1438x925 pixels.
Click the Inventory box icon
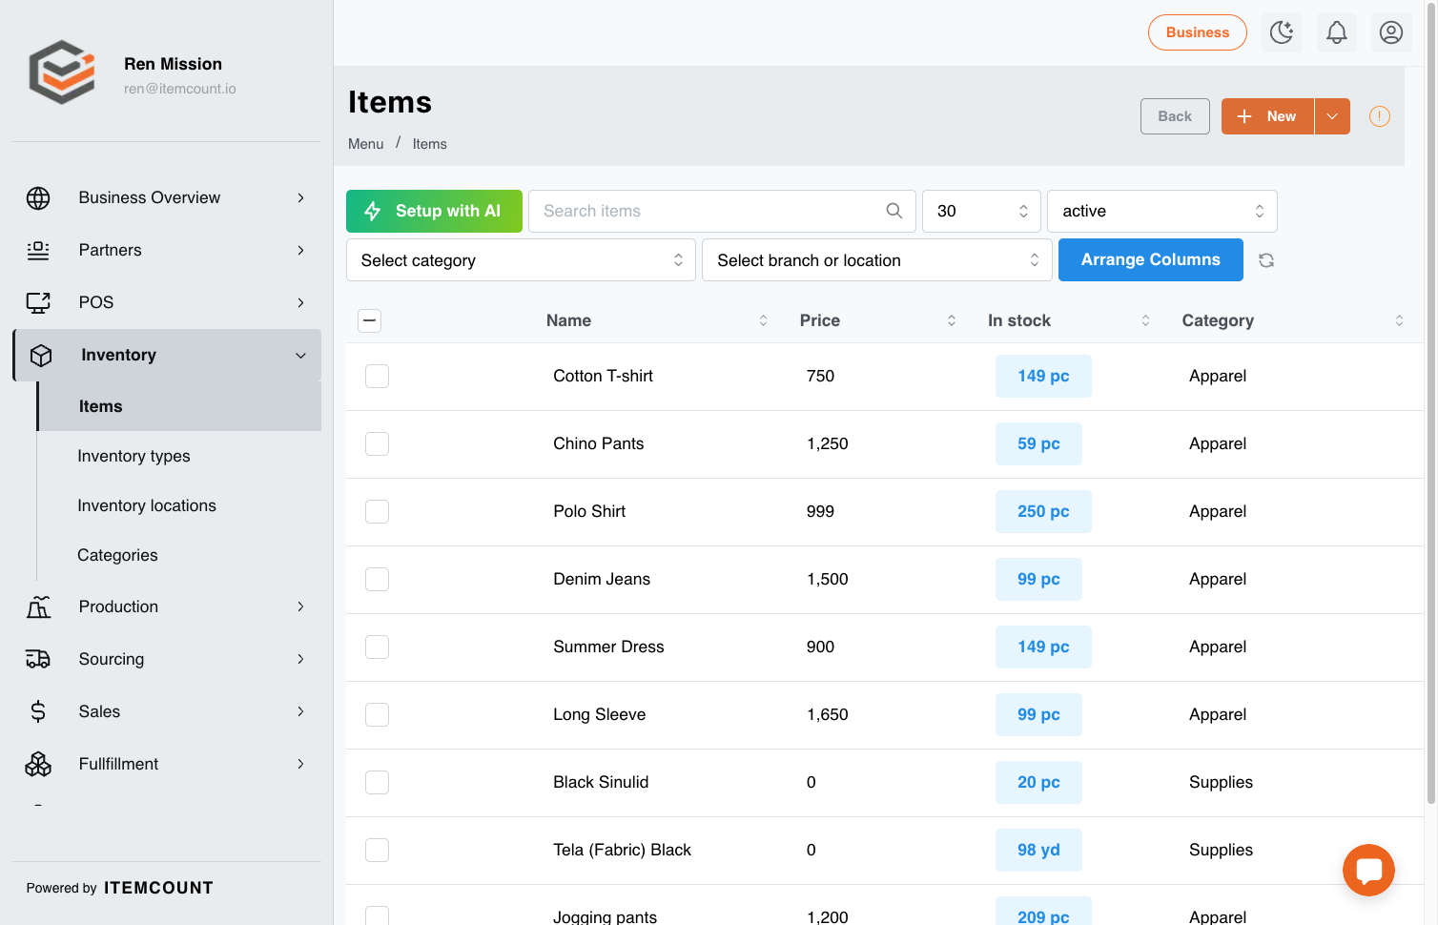click(41, 355)
